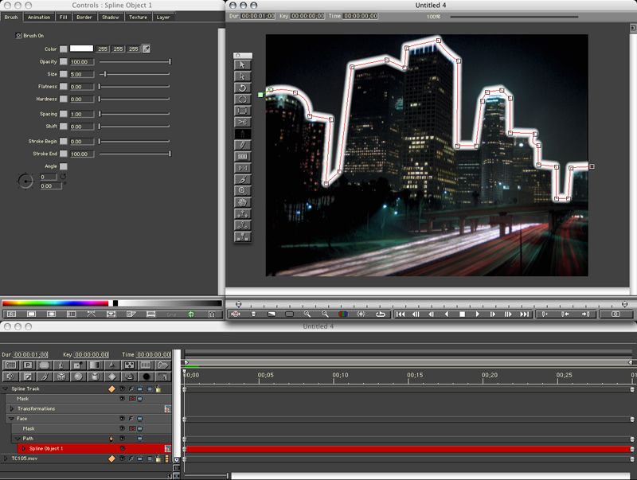Click the Stroke Begin slider
This screenshot has width=637, height=480.
(135, 142)
